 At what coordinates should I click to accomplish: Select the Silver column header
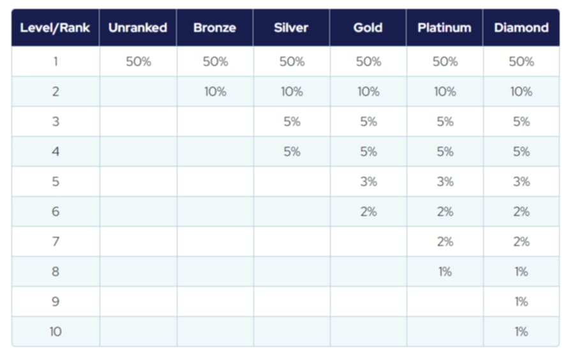click(x=292, y=27)
